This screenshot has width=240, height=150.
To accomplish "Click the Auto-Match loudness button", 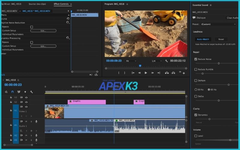I will 203,39.
